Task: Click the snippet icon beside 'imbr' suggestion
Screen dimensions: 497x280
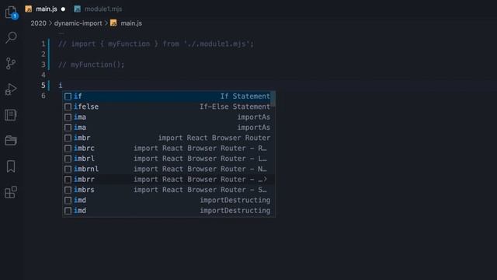Action: (68, 138)
